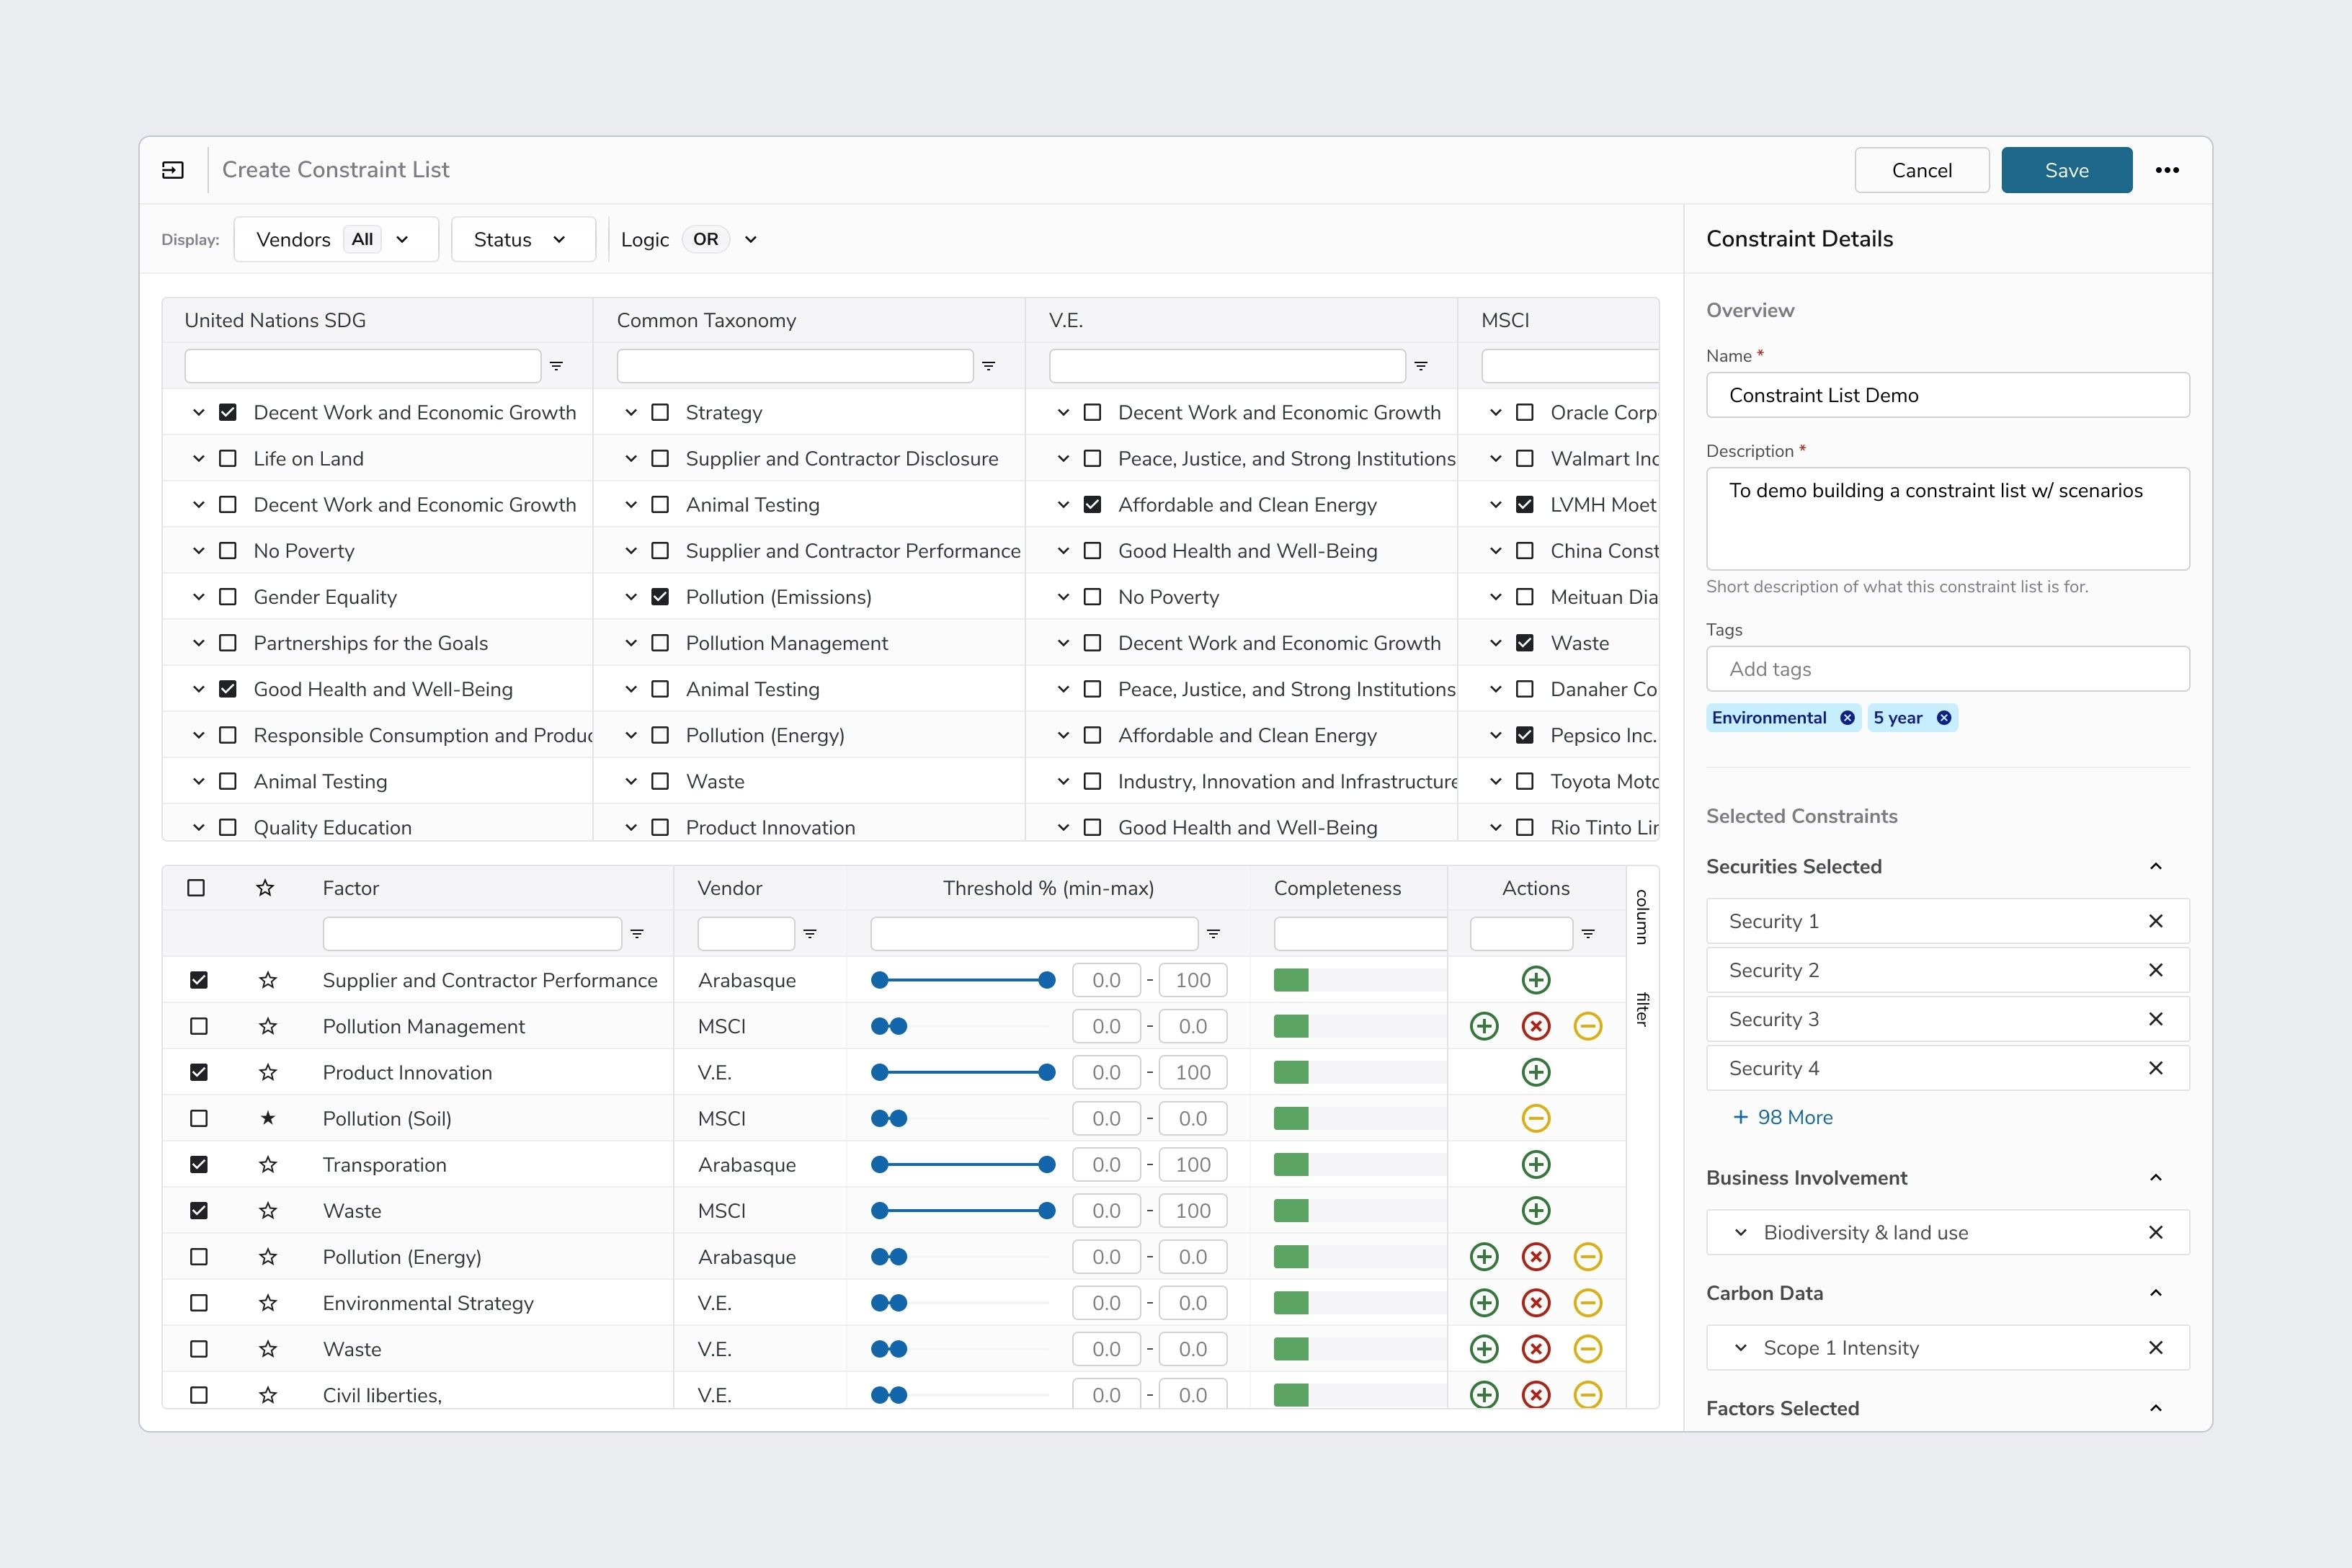The image size is (2352, 1568).
Task: Click the Threshold column filter icon
Action: point(1214,934)
